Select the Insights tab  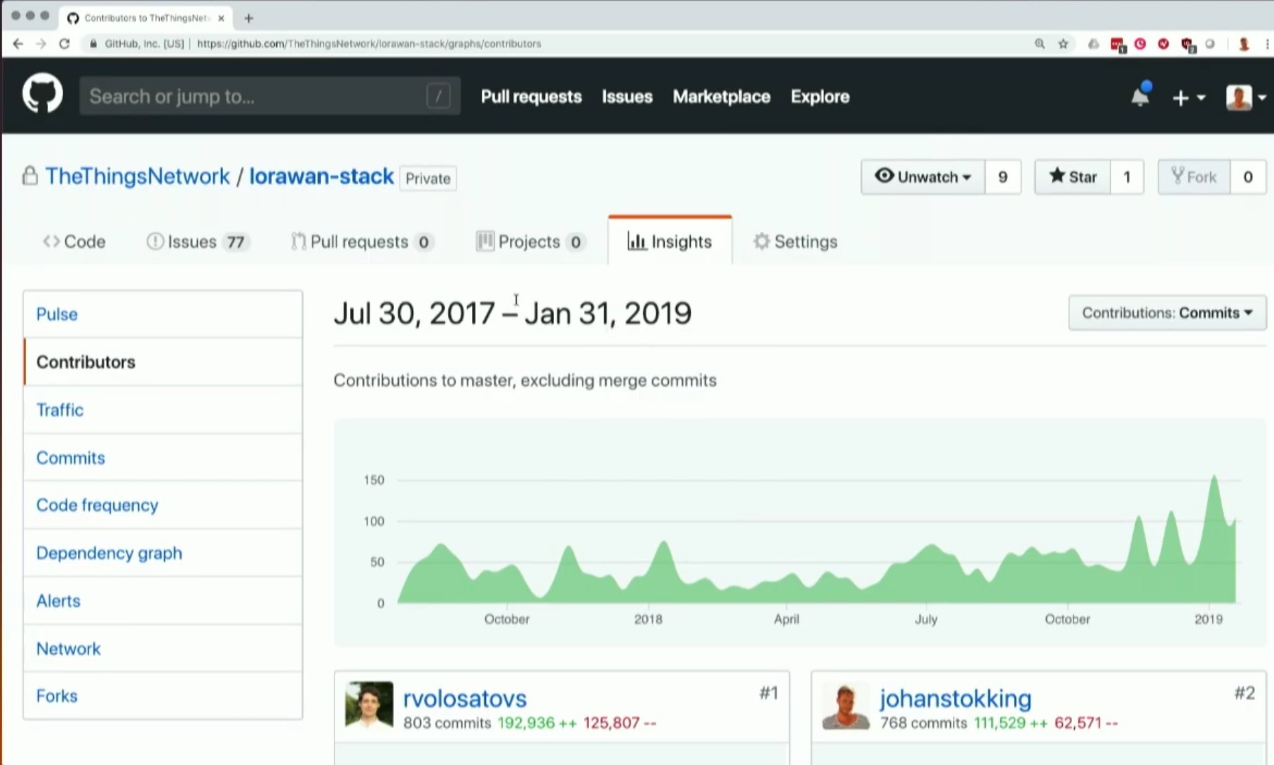[x=670, y=242]
